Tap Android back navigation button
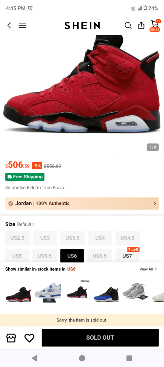The height and width of the screenshot is (367, 164). pyautogui.click(x=35, y=358)
